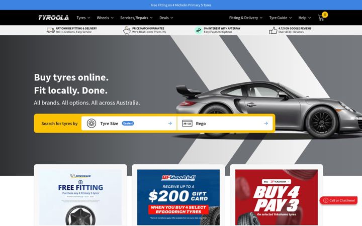The height and width of the screenshot is (226, 362).
Task: Click 'All brands. All options.' subtitle
Action: 87,102
